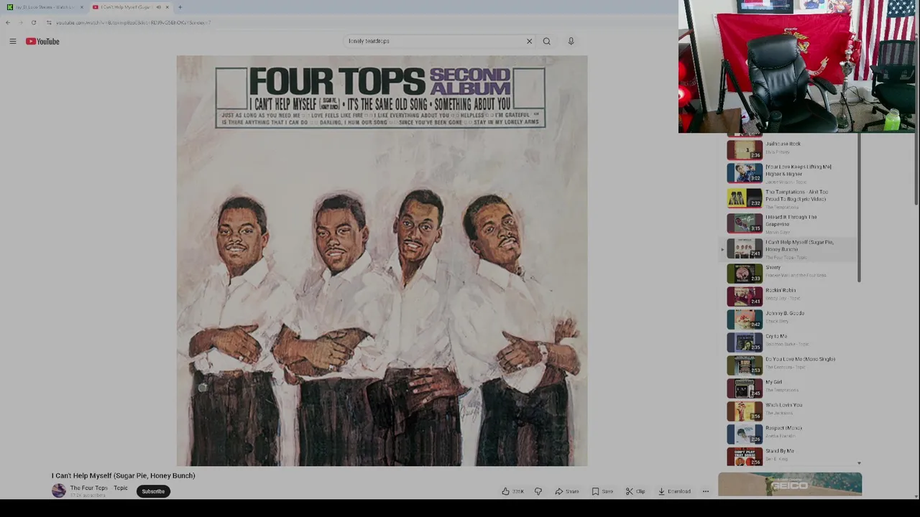Click the magnifier search button
920x517 pixels.
[x=547, y=41]
